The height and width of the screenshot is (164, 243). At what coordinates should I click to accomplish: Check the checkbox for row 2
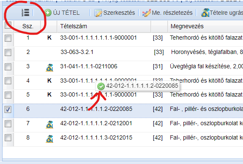(x=8, y=53)
